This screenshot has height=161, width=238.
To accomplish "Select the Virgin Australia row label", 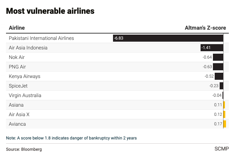I will pos(25,95).
